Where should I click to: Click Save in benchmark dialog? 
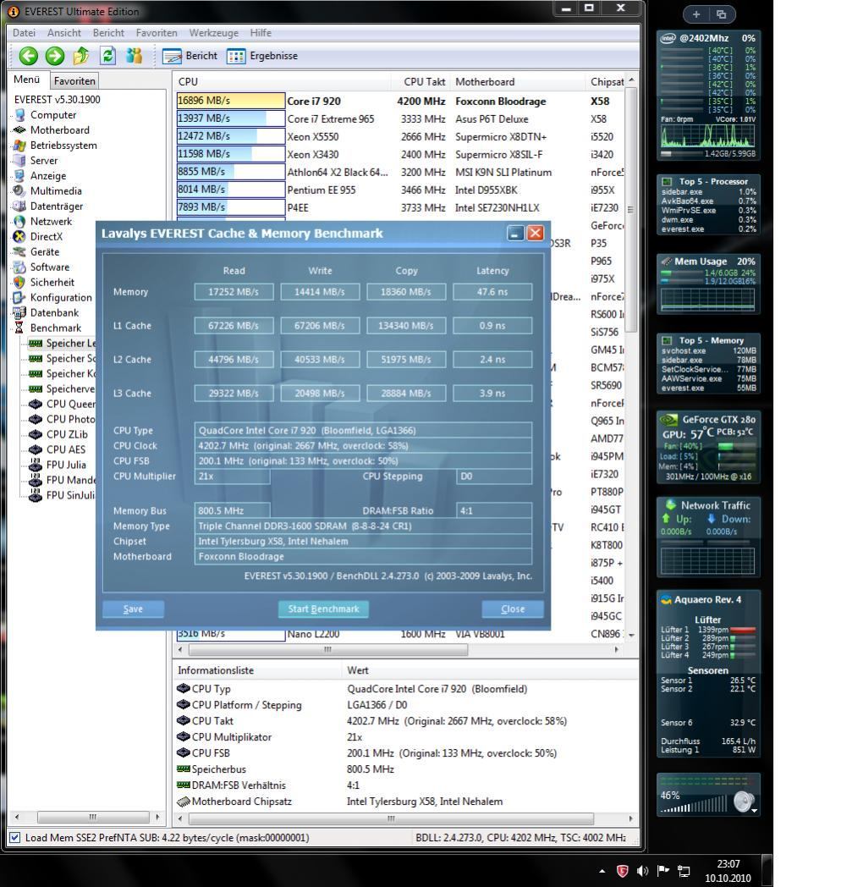[x=133, y=609]
